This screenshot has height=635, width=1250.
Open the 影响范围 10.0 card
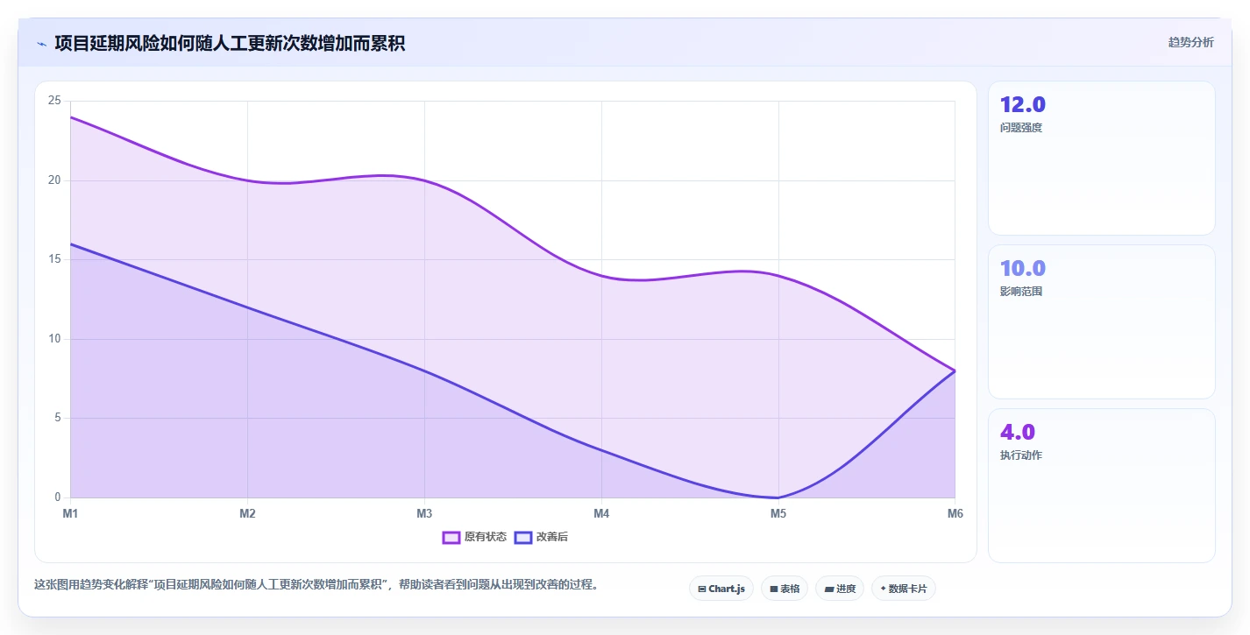[x=1102, y=321]
